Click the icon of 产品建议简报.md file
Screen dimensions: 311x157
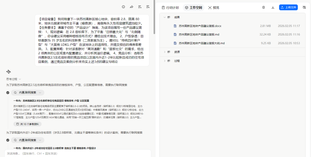[175, 35]
